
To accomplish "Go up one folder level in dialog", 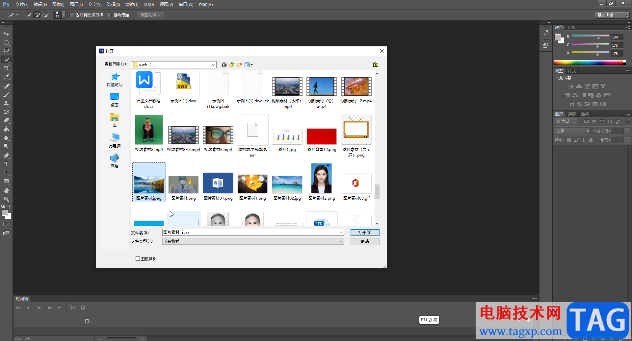I will (232, 65).
